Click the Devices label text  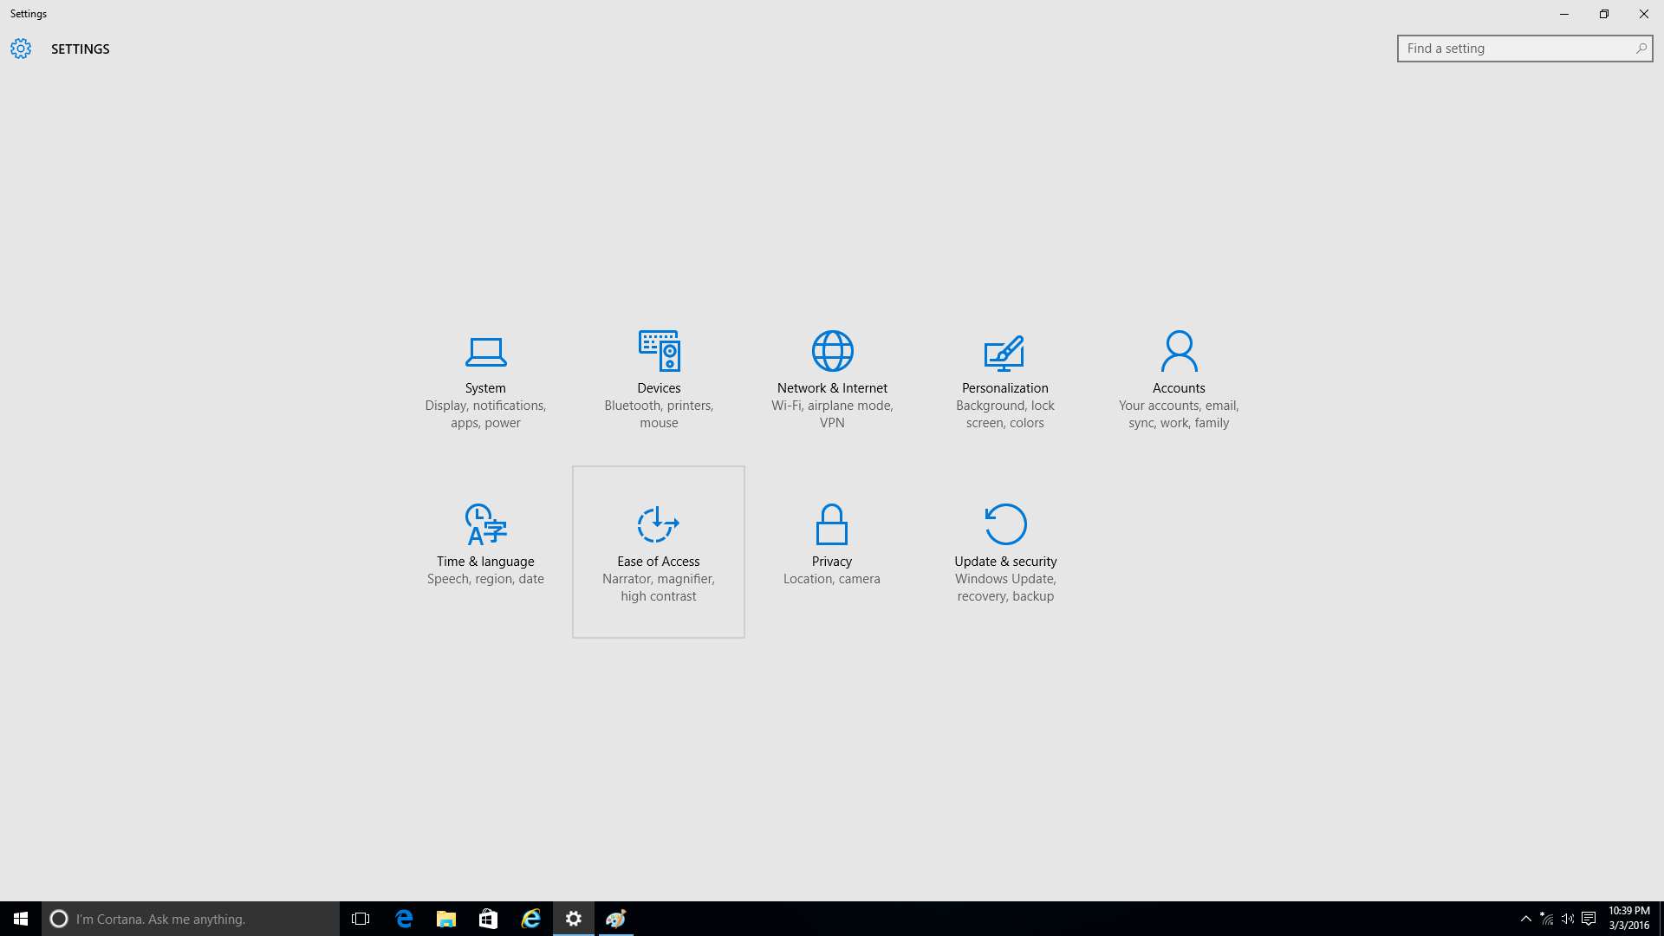[659, 388]
